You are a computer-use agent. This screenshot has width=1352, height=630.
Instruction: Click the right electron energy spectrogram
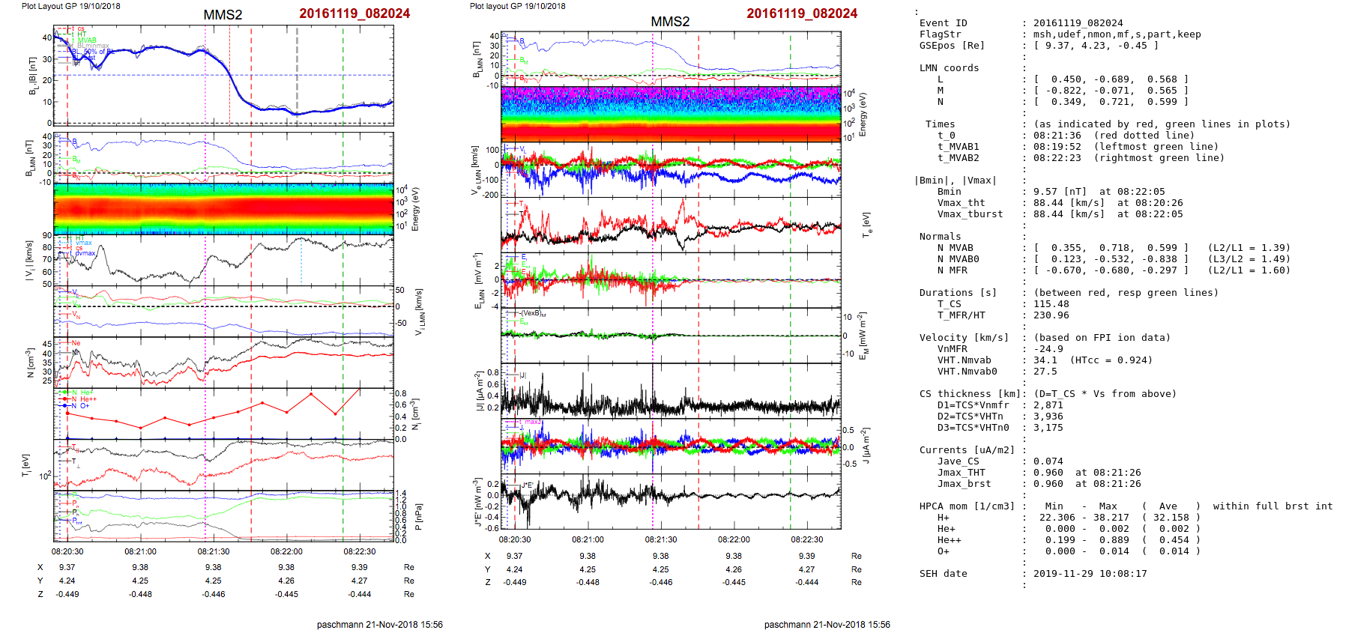[x=670, y=114]
